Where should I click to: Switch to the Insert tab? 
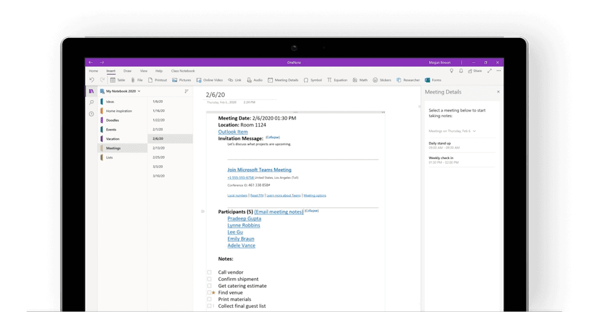coord(111,71)
